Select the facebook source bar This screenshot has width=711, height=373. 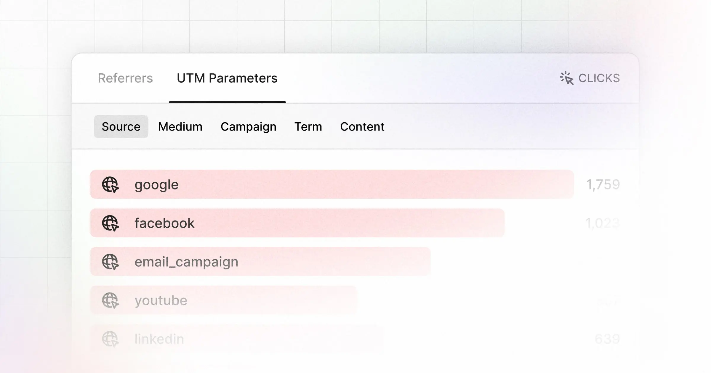pyautogui.click(x=296, y=223)
